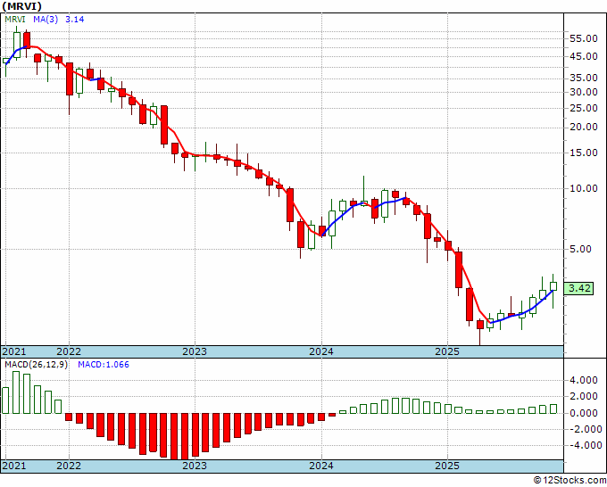Click the MACD:1.066 value label
This screenshot has width=607, height=487.
[104, 365]
